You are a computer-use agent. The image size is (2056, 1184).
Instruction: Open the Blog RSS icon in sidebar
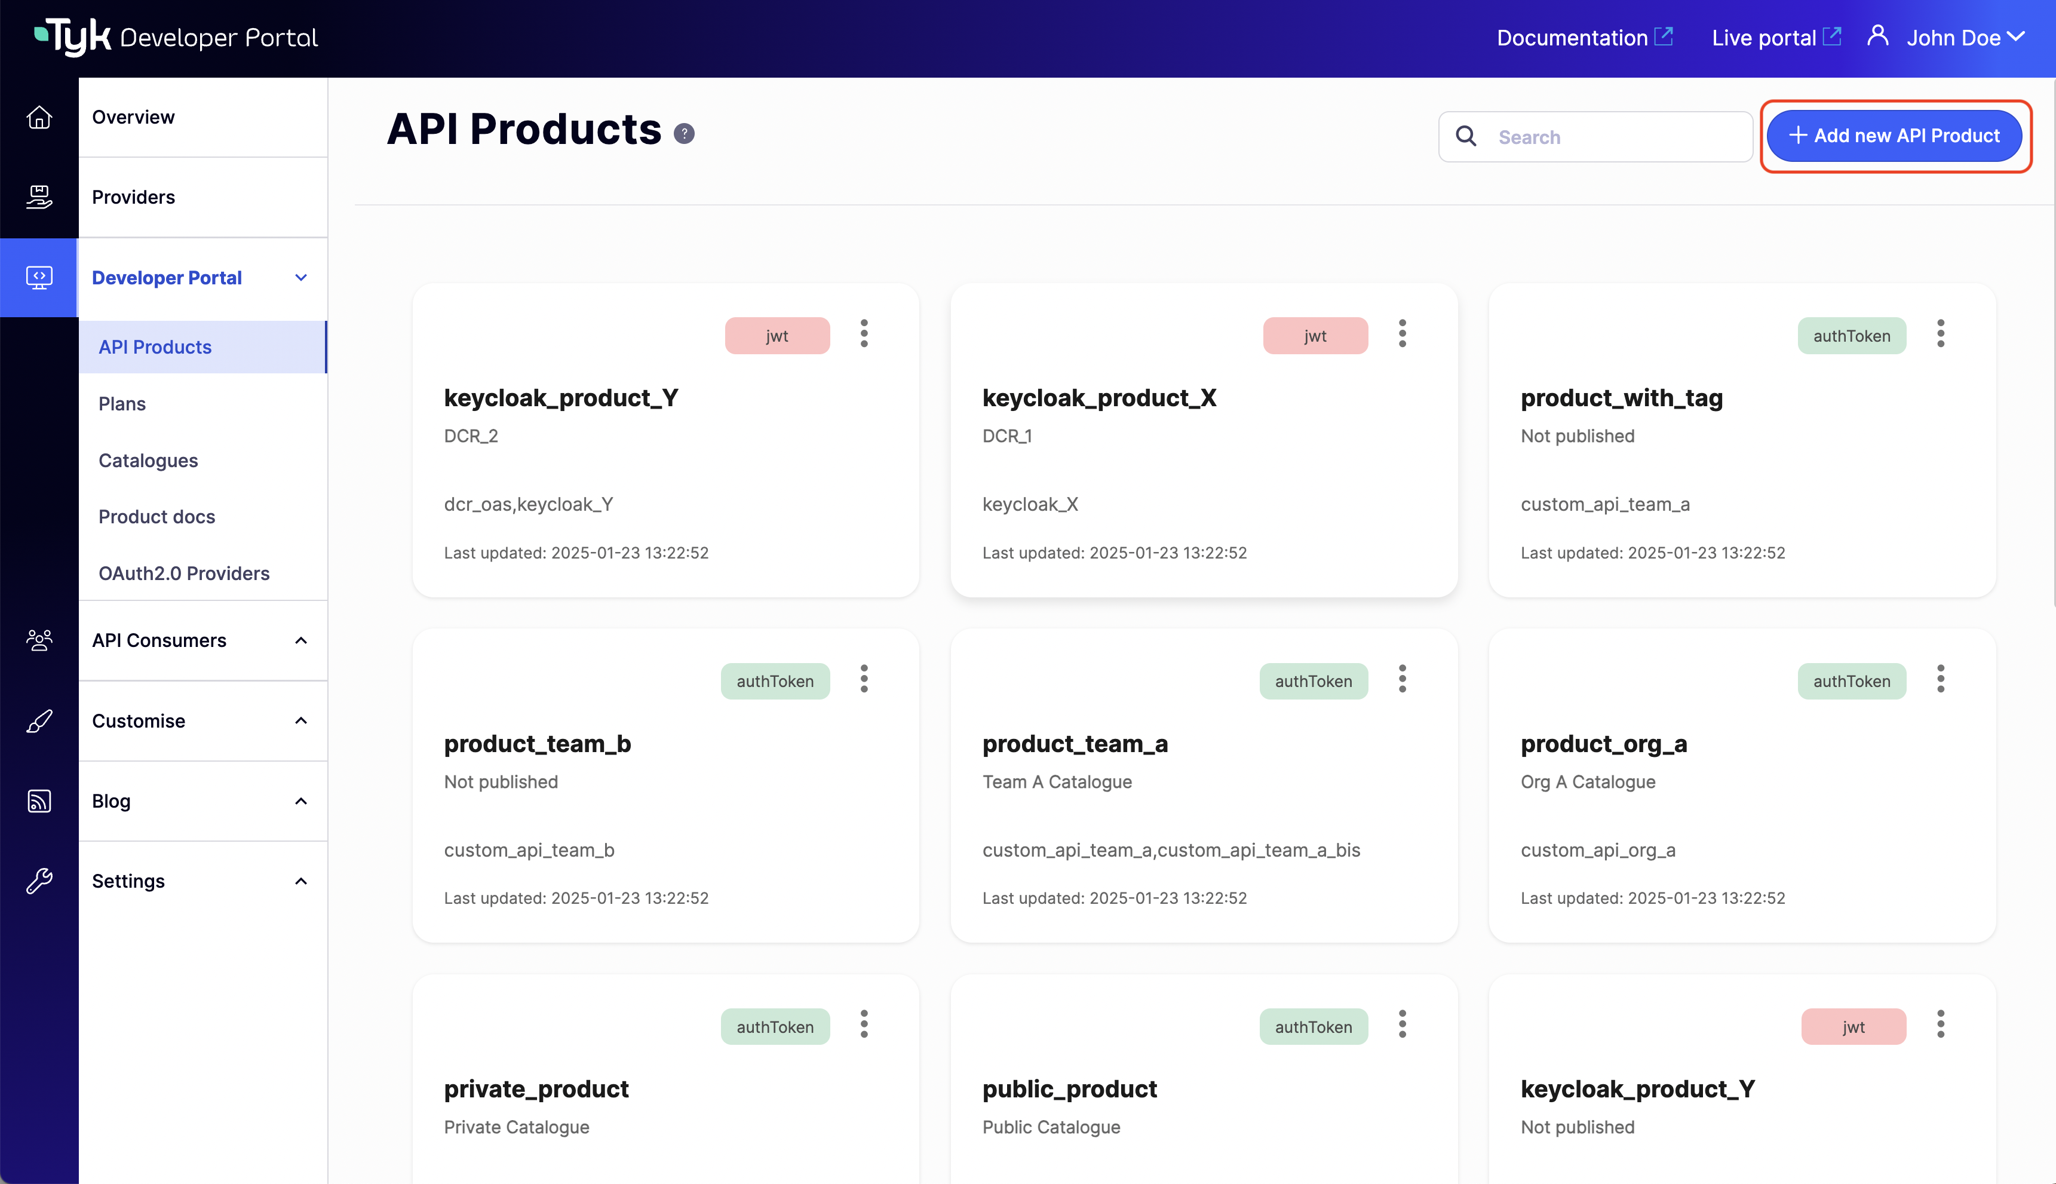[x=39, y=800]
